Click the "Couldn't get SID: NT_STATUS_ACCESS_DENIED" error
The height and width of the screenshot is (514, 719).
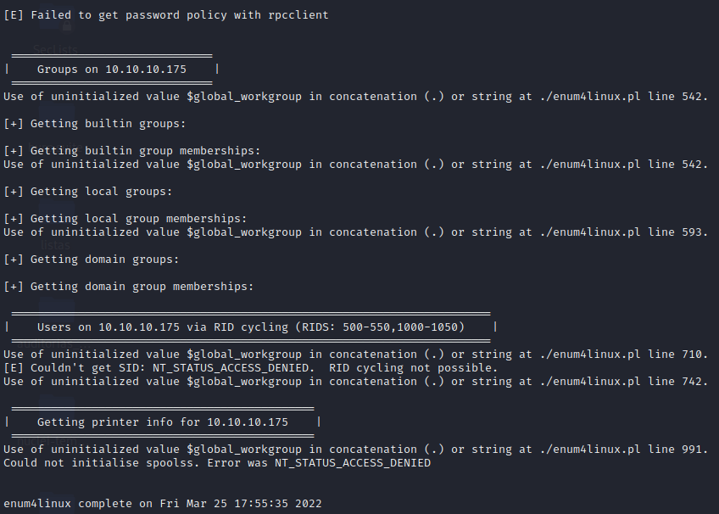tap(161, 368)
